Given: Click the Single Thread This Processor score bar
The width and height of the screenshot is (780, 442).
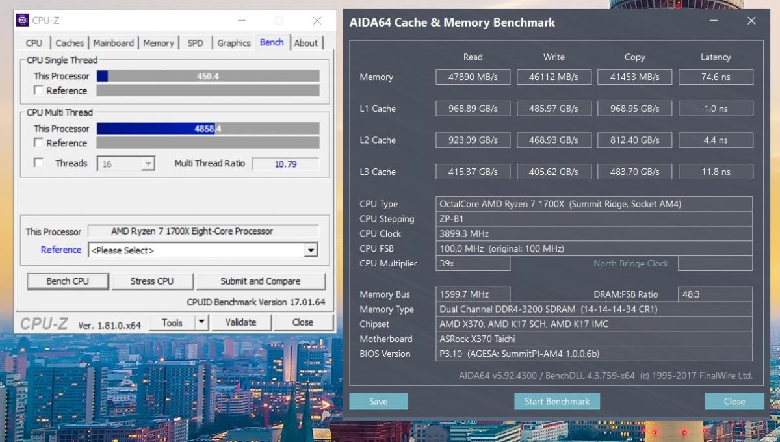Looking at the screenshot, I should (x=208, y=76).
